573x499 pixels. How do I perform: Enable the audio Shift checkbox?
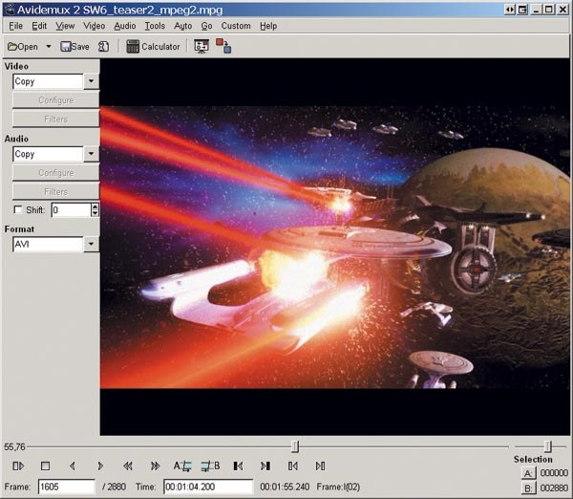tap(17, 209)
